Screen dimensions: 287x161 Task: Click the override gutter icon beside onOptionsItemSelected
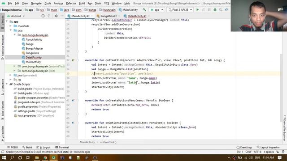[73, 123]
